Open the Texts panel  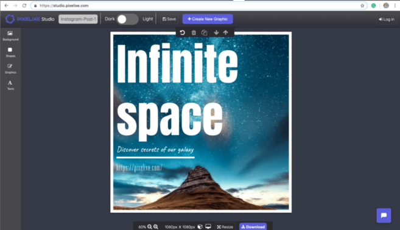click(10, 85)
